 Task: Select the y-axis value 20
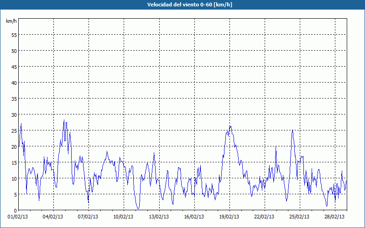click(x=14, y=147)
